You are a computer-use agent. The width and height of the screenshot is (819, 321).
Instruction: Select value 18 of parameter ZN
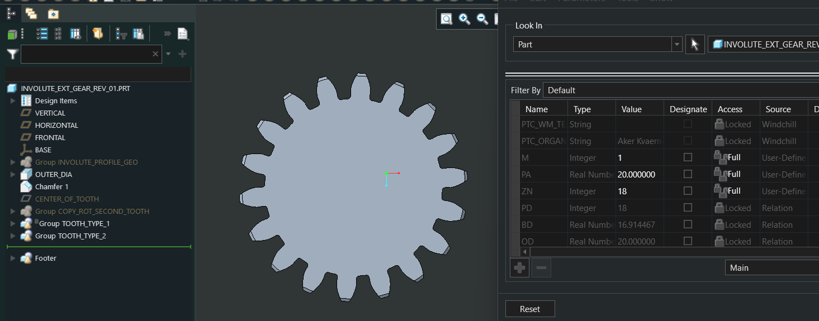622,191
